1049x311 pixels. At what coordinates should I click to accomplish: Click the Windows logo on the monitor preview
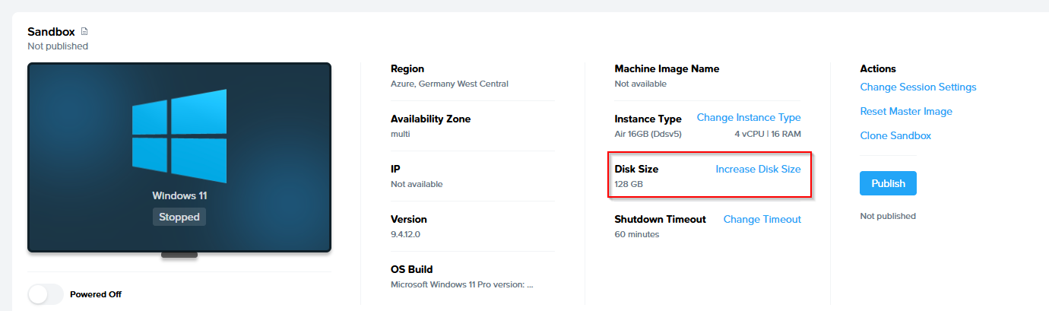click(179, 135)
